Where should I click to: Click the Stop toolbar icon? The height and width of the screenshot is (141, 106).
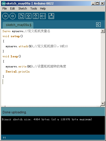point(12,16)
